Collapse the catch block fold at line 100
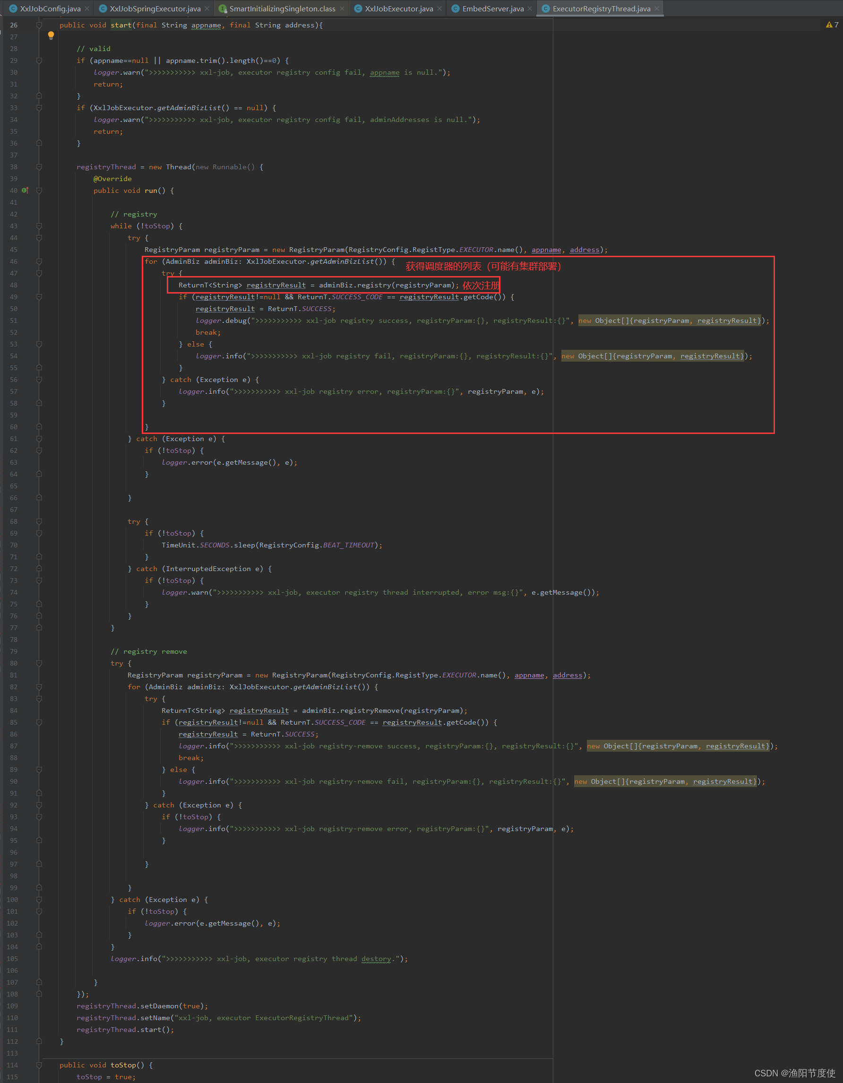The width and height of the screenshot is (843, 1083). (39, 900)
